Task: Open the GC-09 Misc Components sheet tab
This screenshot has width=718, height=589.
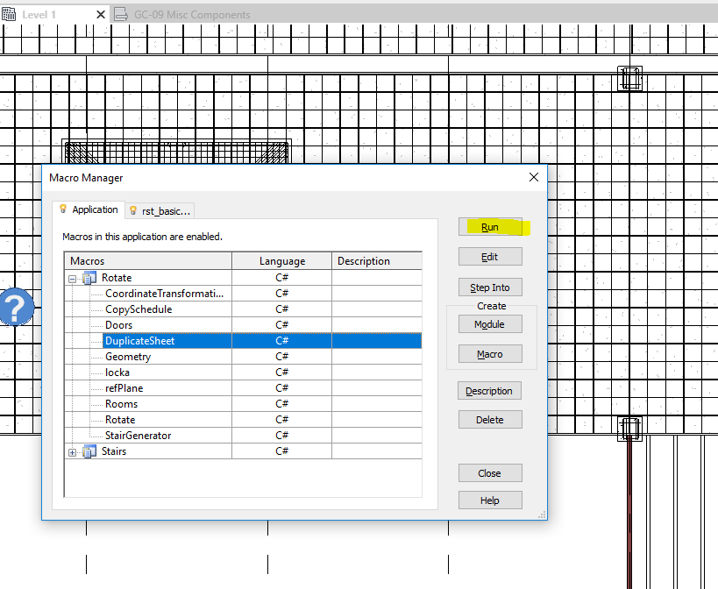Action: coord(187,14)
